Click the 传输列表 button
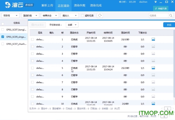The width and height of the screenshot is (175, 120). (x=161, y=9)
